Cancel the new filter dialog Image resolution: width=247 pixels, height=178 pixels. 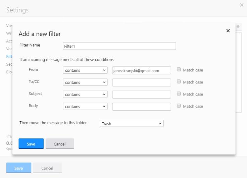[60, 144]
